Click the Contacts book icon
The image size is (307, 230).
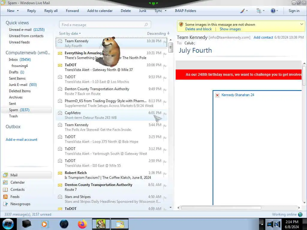tap(5, 190)
